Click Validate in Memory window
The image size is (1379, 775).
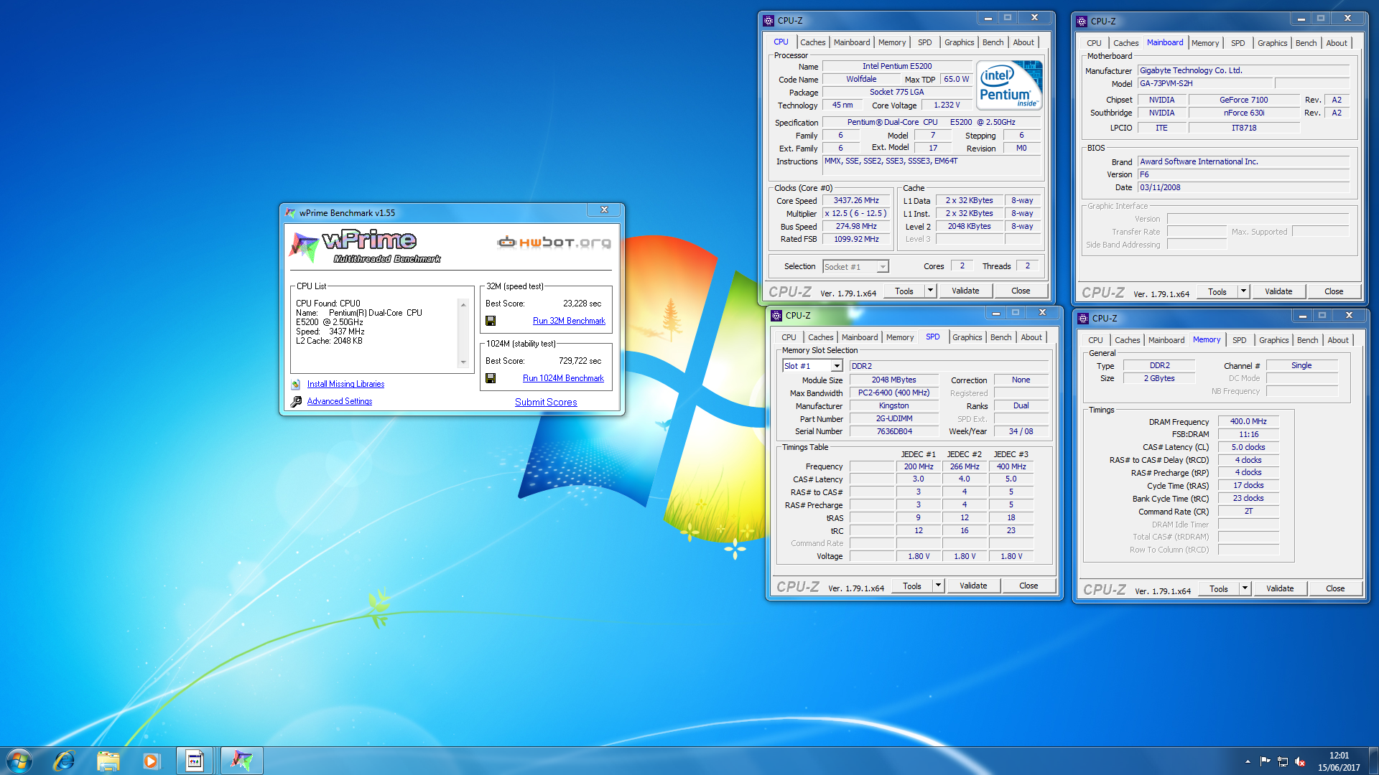coord(1280,588)
